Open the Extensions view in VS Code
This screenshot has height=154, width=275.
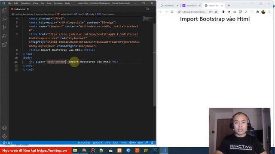pyautogui.click(x=4, y=44)
